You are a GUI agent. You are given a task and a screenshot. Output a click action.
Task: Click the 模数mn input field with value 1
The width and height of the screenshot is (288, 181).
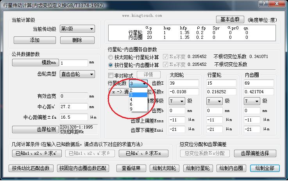point(73,63)
